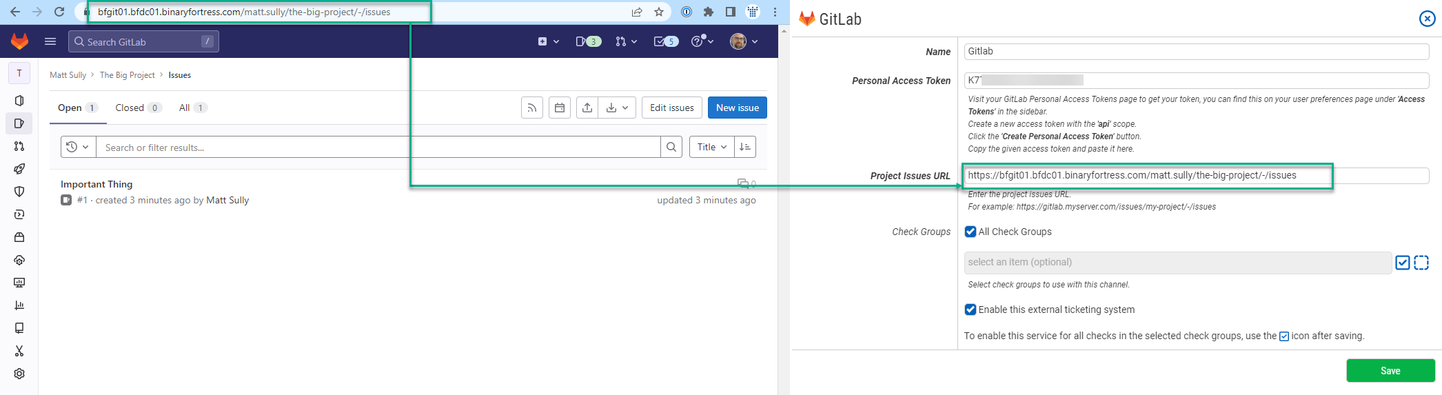Toggle the All Check Groups checkbox
This screenshot has height=395, width=1442.
[x=971, y=232]
